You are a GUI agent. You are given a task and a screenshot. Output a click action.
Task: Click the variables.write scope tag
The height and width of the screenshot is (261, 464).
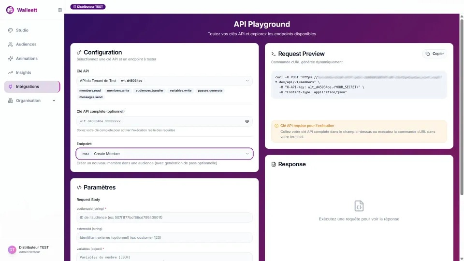pyautogui.click(x=180, y=90)
